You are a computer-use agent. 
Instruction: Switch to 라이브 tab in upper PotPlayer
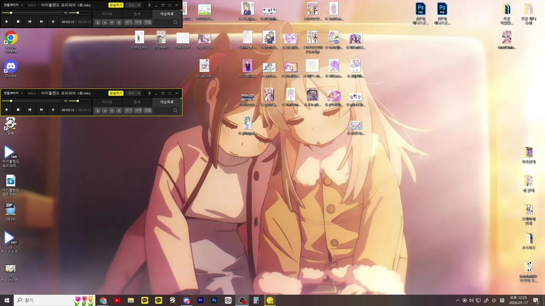click(x=107, y=14)
